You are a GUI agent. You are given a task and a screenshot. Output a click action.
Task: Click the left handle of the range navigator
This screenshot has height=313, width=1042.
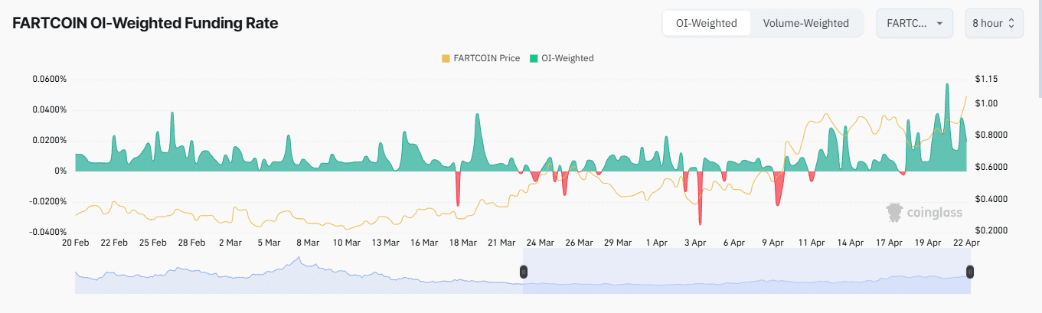[524, 272]
